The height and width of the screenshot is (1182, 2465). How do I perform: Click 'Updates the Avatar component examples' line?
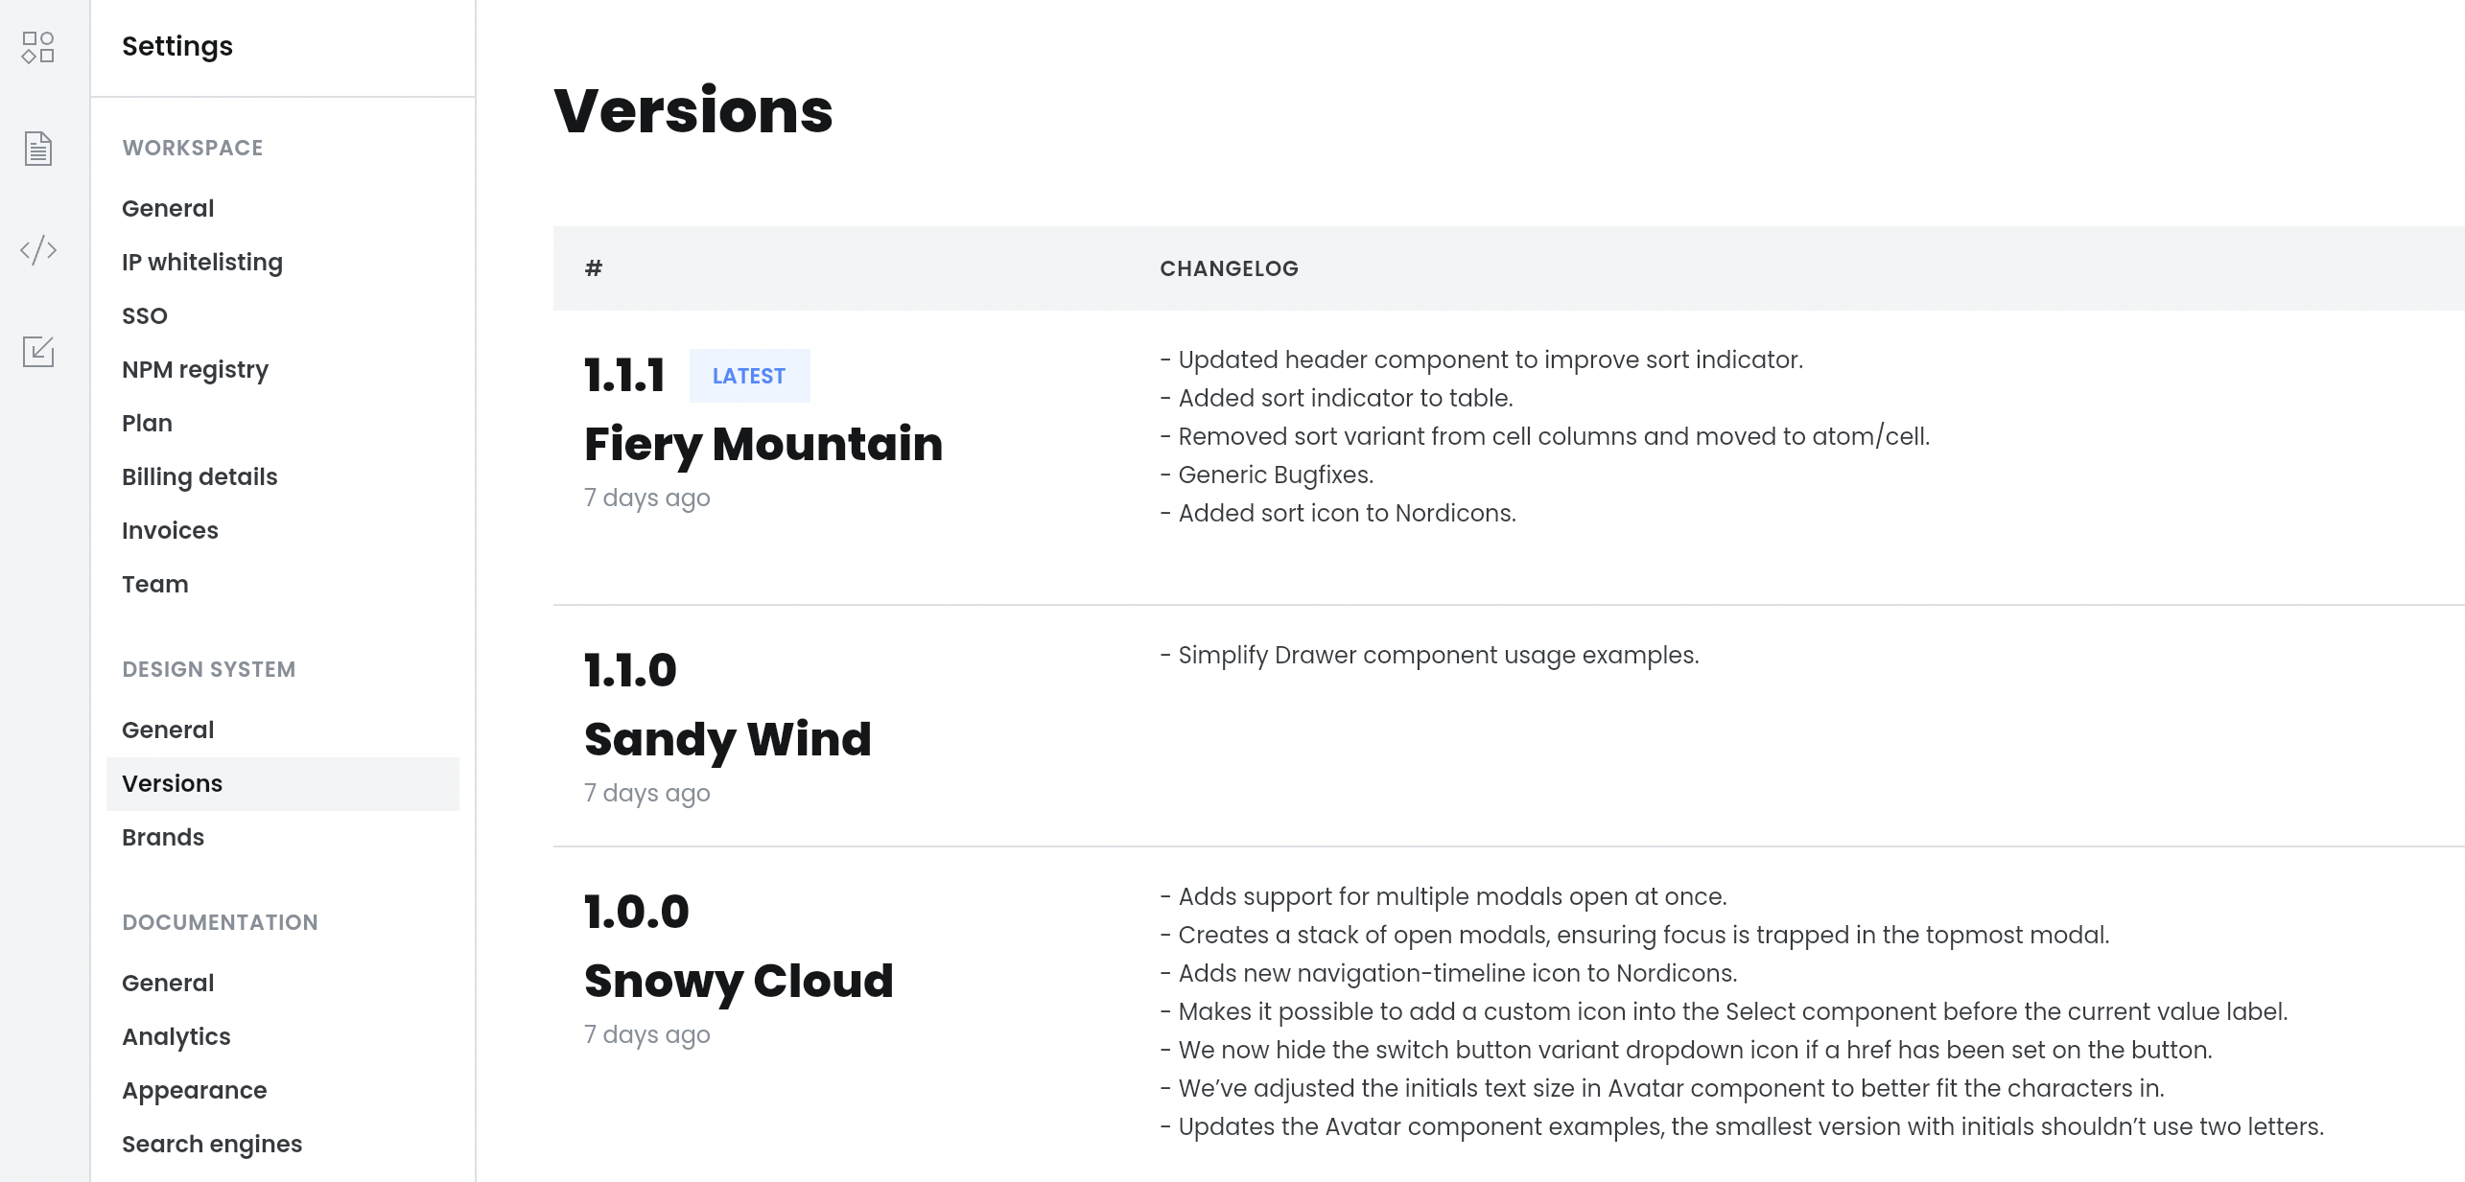[1742, 1126]
